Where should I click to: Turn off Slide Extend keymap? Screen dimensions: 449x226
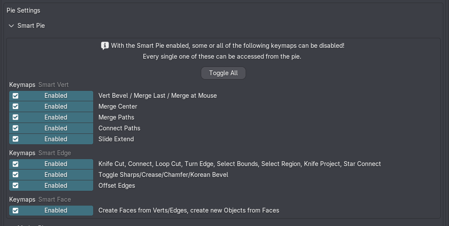51,139
